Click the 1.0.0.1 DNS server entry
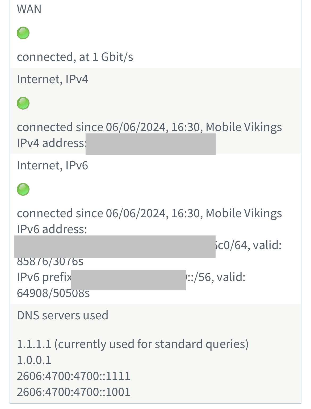The image size is (311, 409). [34, 360]
